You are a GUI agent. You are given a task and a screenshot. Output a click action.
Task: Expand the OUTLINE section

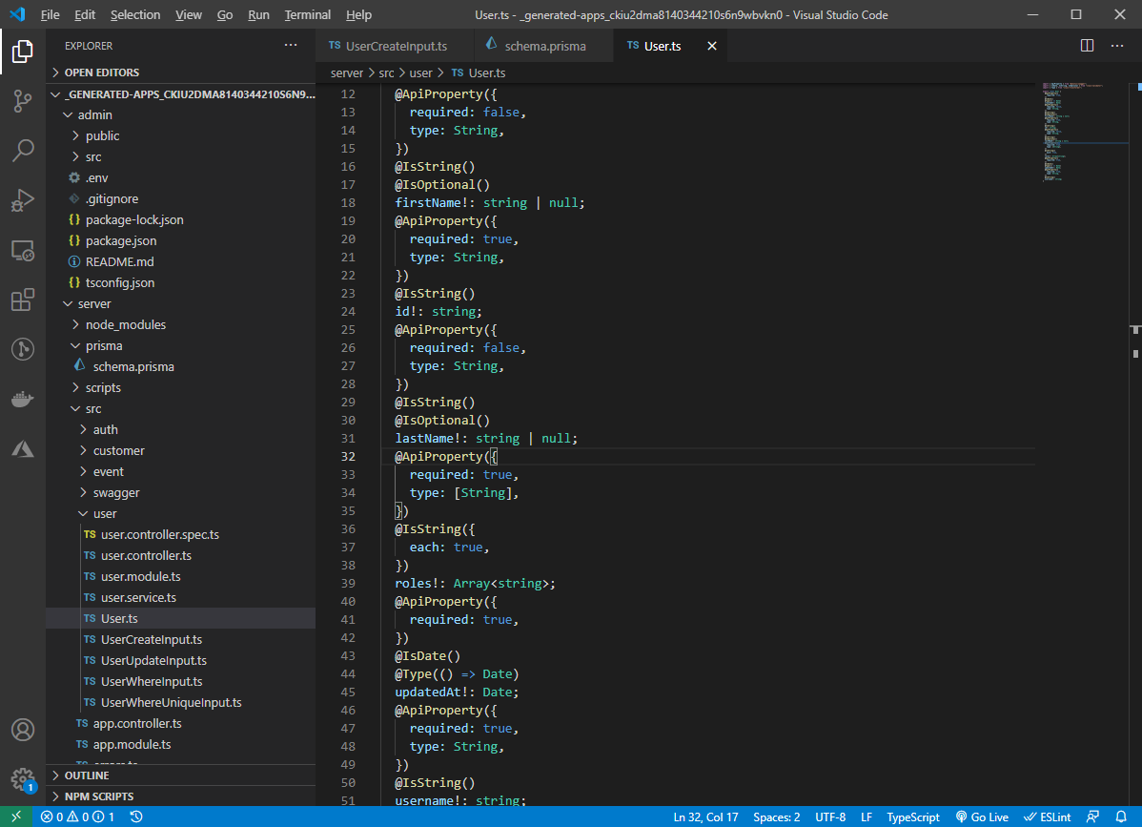click(87, 775)
